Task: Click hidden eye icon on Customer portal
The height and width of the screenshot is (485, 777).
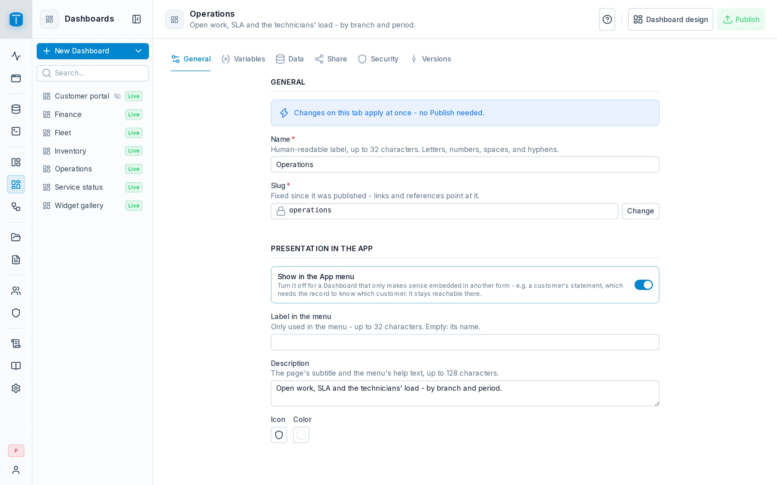Action: point(118,96)
